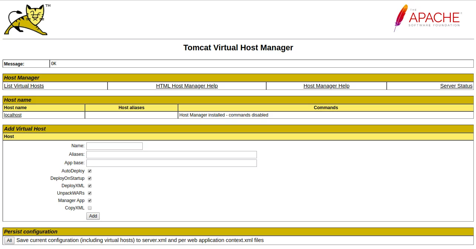Click the 'Commands' column header
Viewport: 476px width, 249px height.
pos(326,108)
